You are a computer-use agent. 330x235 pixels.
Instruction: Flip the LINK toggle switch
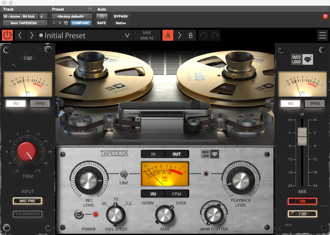click(x=124, y=174)
